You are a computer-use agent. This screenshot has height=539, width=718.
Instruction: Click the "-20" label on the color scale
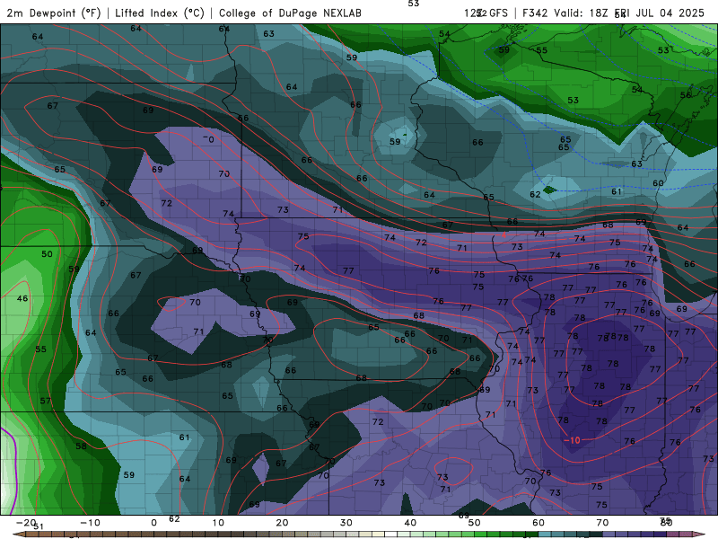pyautogui.click(x=26, y=523)
